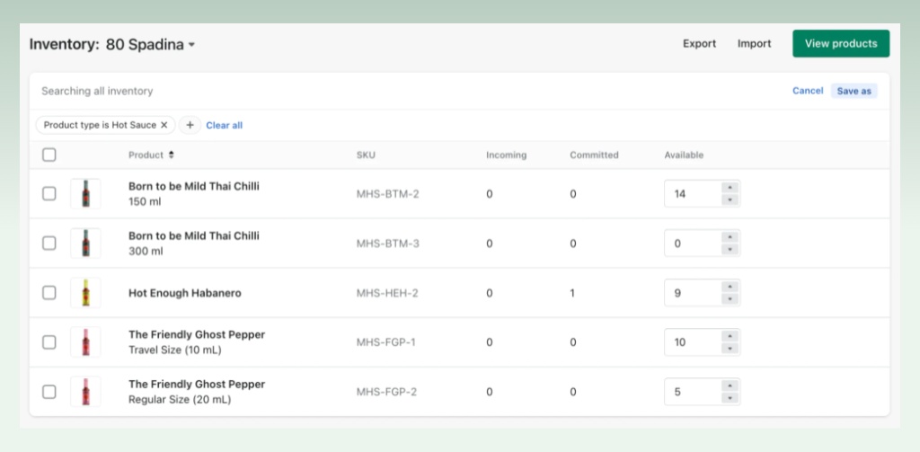This screenshot has height=452, width=920.
Task: Click SKU text MHS-FGP-1
Action: (x=385, y=342)
